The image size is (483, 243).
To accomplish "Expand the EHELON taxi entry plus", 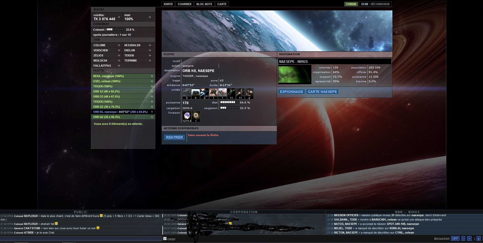I will pos(150,50).
